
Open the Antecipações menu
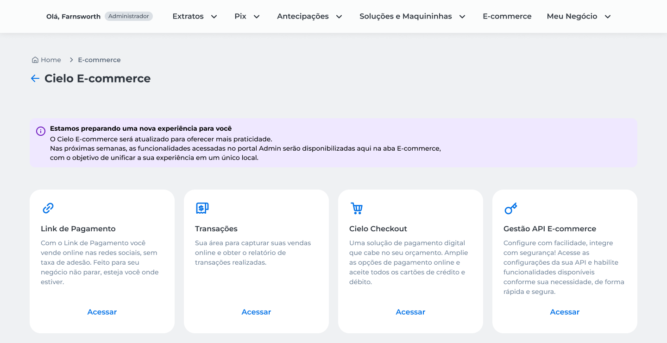(x=303, y=16)
